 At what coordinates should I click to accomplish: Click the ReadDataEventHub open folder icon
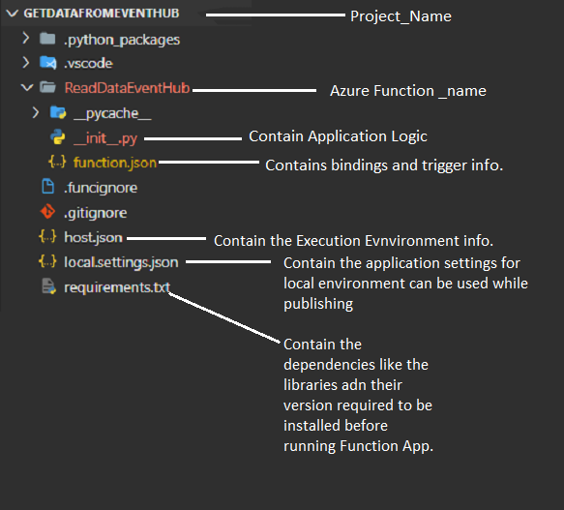click(47, 87)
